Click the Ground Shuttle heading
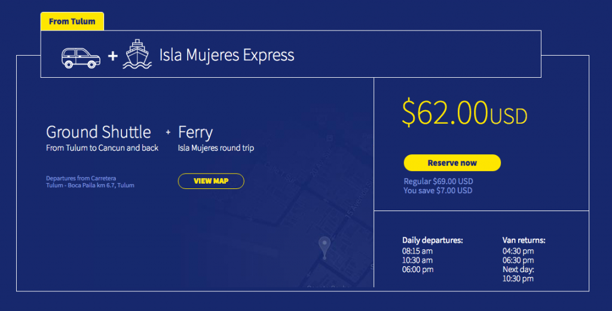 (98, 132)
